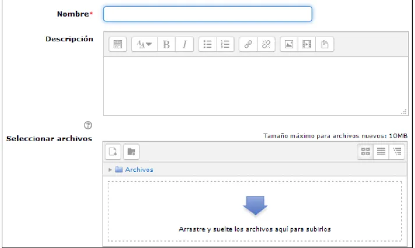
Task: Click text 'Arrastre y suelte los archivos aquí para subirlos'
Action: pos(254,229)
